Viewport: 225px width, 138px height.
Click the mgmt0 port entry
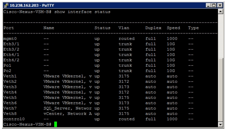pyautogui.click(x=10, y=39)
